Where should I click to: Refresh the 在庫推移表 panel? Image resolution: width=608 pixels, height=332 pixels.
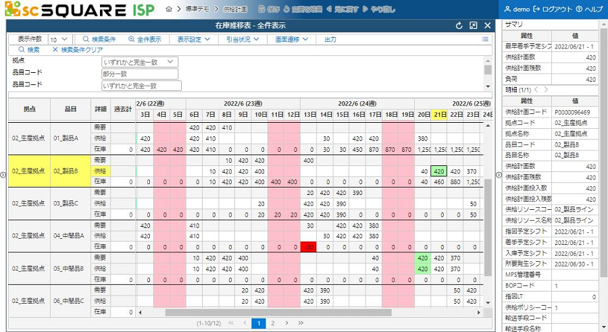459,26
